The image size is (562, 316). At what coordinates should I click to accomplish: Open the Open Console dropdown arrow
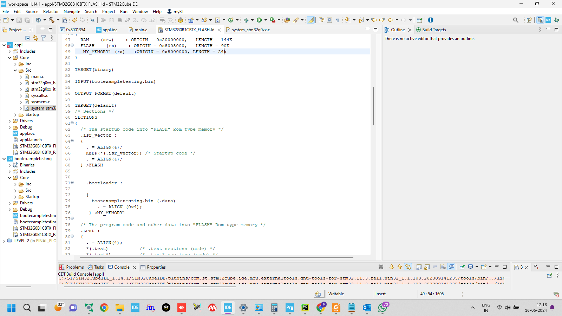point(490,267)
